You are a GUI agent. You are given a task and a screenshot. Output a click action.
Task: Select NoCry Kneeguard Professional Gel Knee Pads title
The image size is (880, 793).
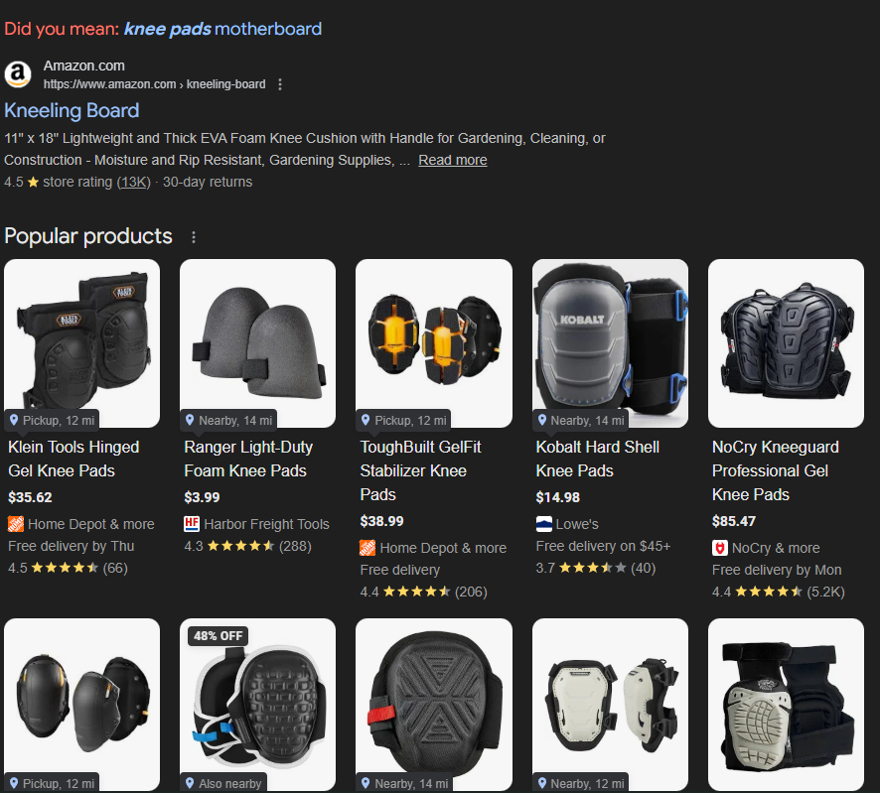tap(775, 470)
